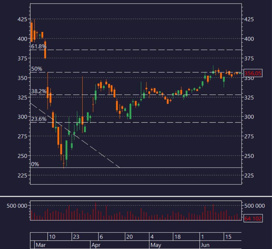Click the left 375 price axis label
Image resolution: width=272 pixels, height=249 pixels.
[22, 58]
